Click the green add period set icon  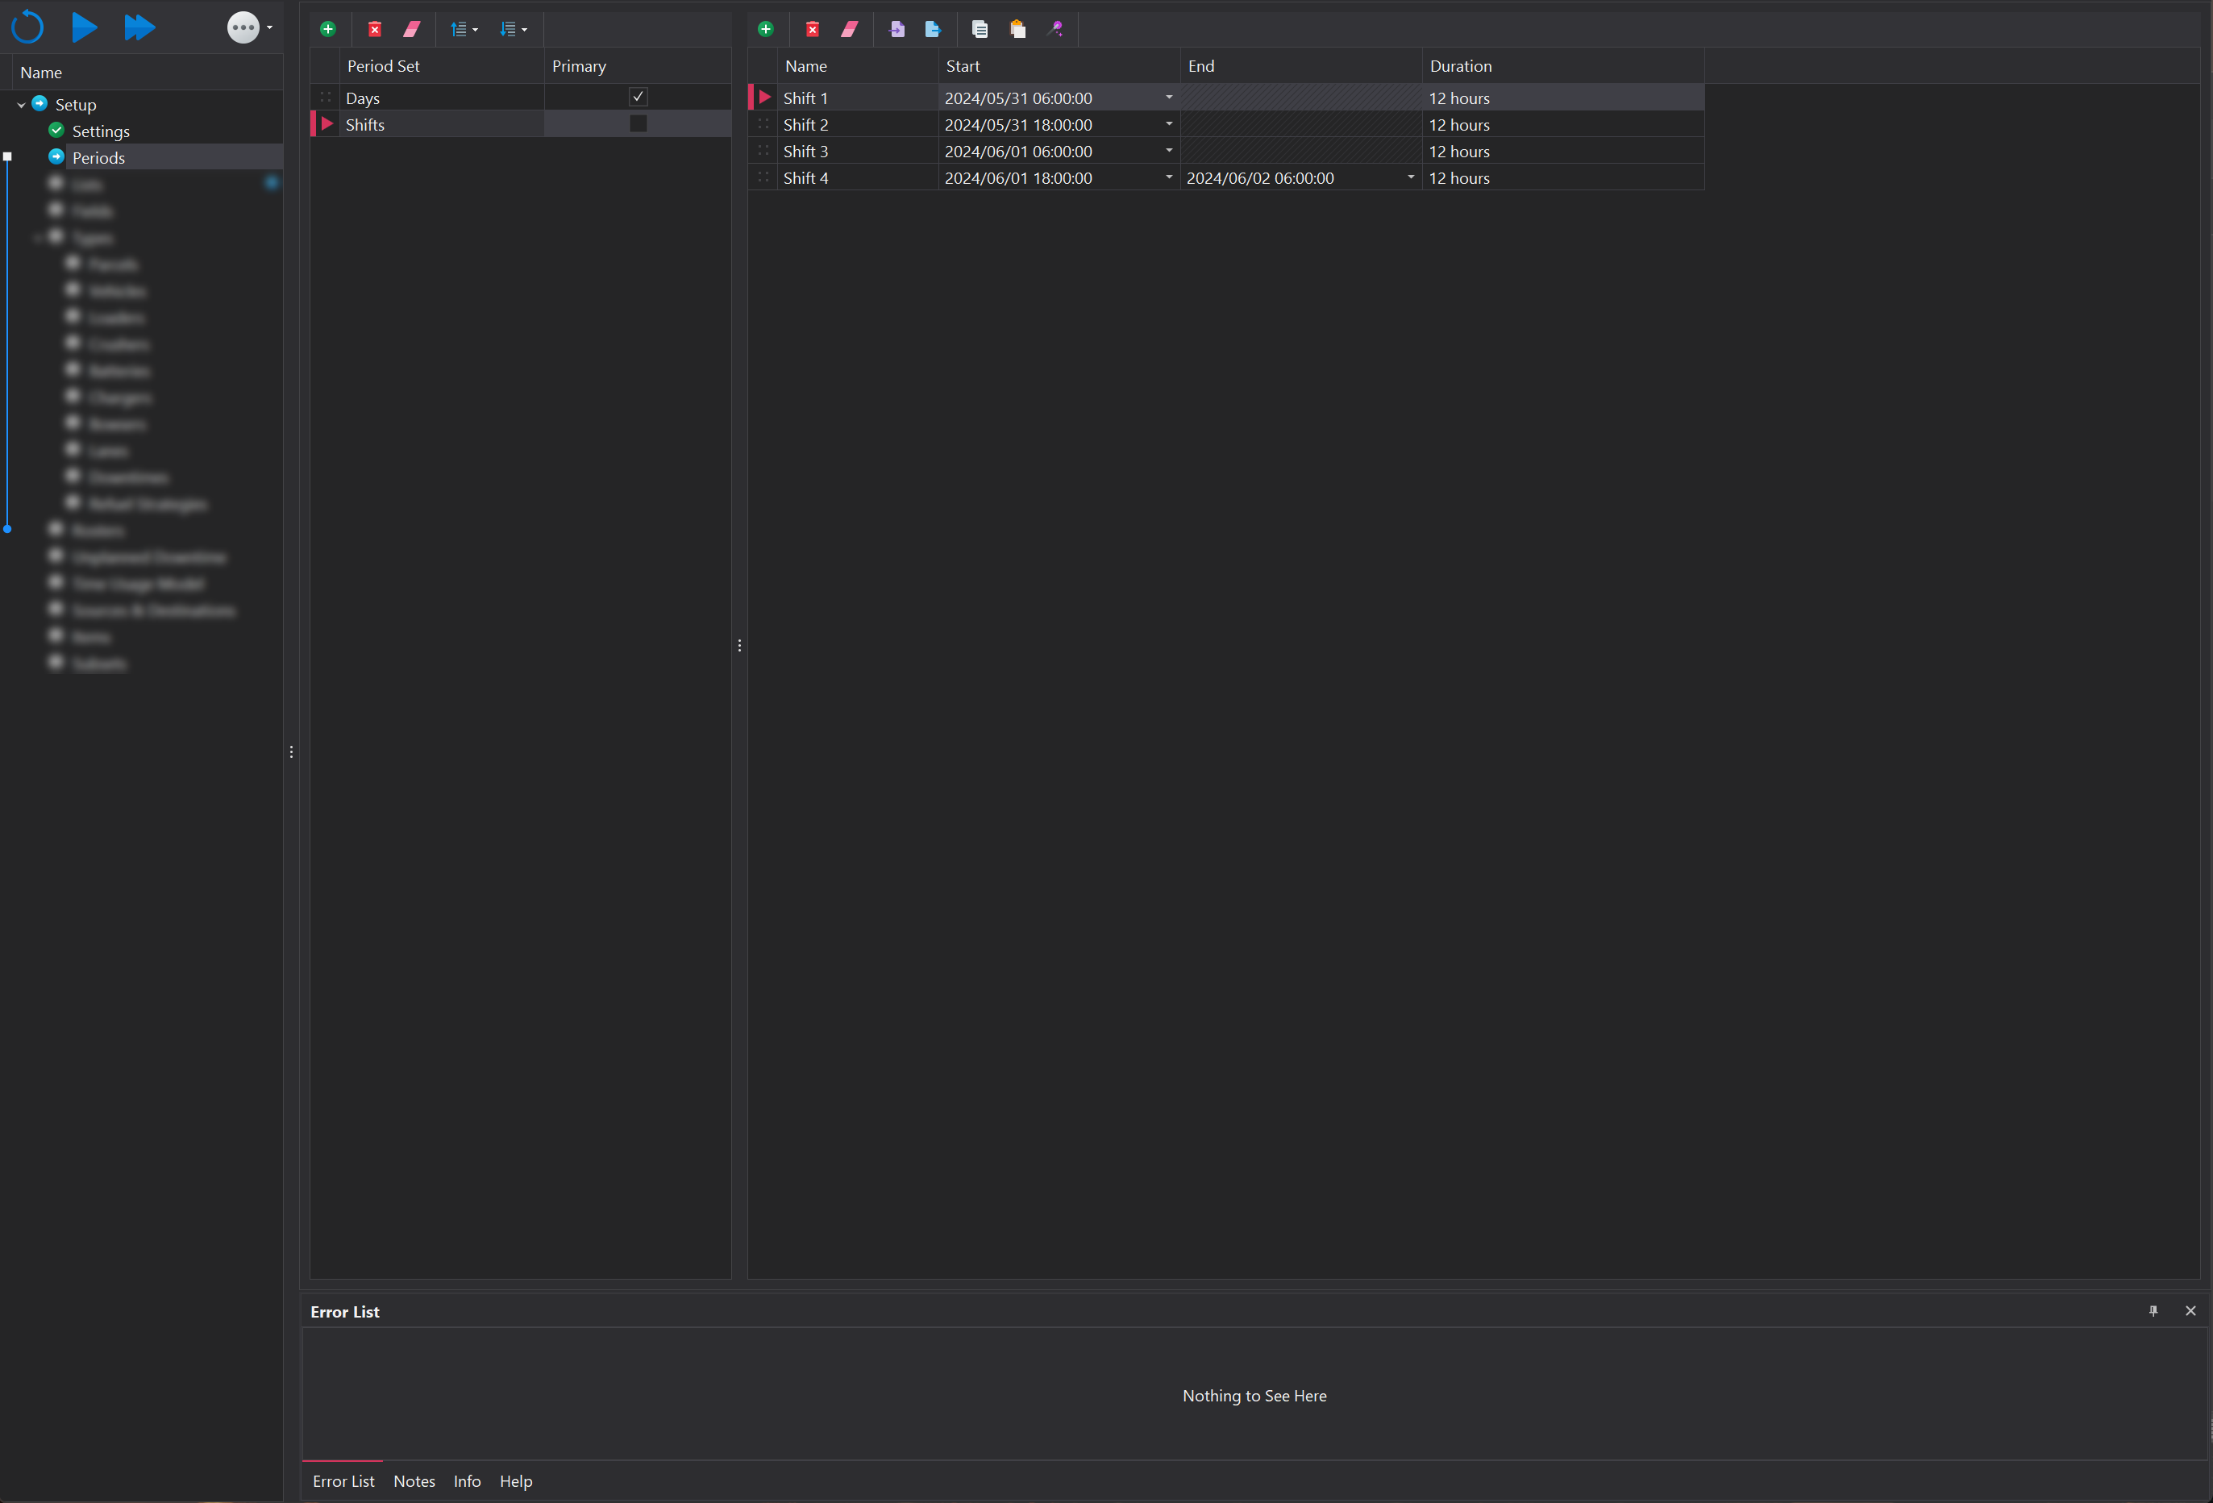pyautogui.click(x=327, y=28)
